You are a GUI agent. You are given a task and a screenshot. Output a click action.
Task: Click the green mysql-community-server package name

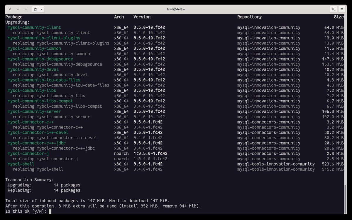[x=34, y=111]
